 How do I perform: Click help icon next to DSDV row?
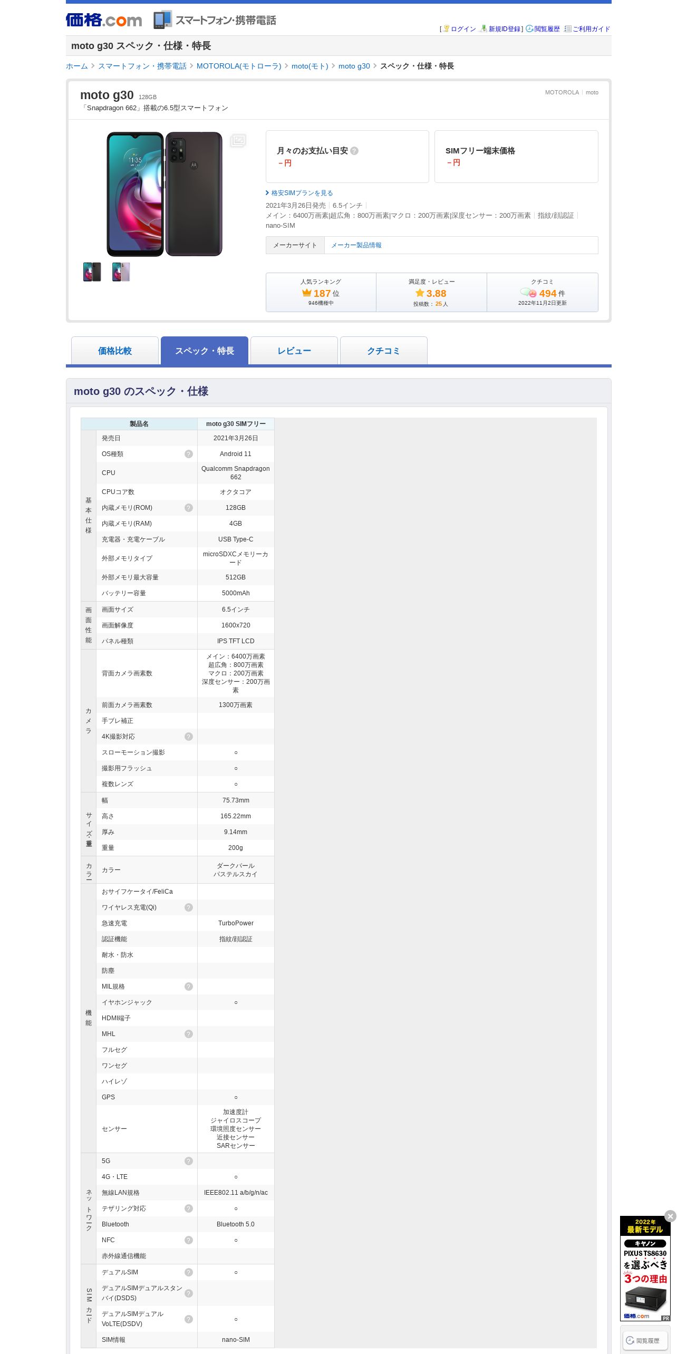(189, 1319)
